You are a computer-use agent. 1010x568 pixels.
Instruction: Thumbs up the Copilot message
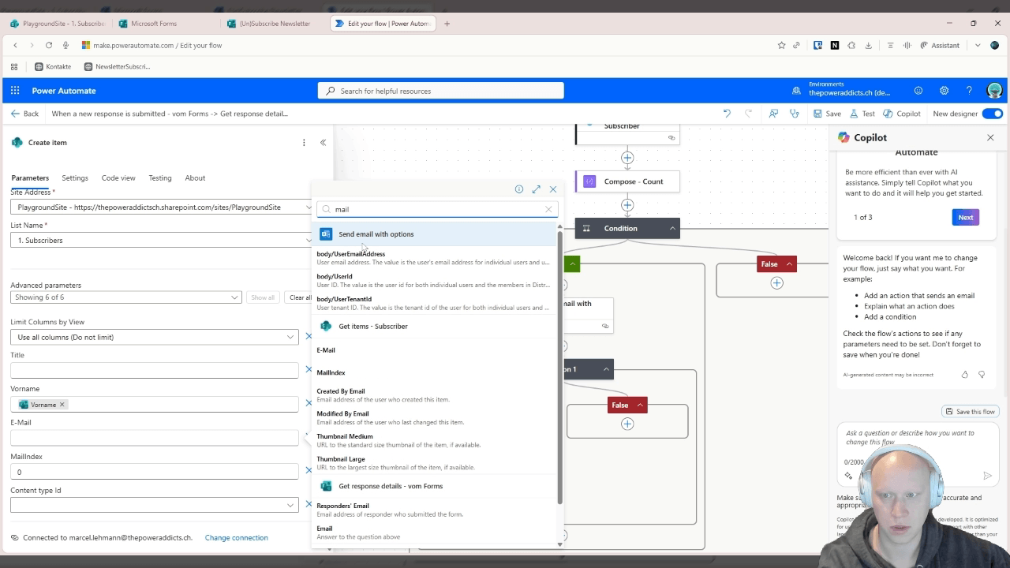point(964,375)
